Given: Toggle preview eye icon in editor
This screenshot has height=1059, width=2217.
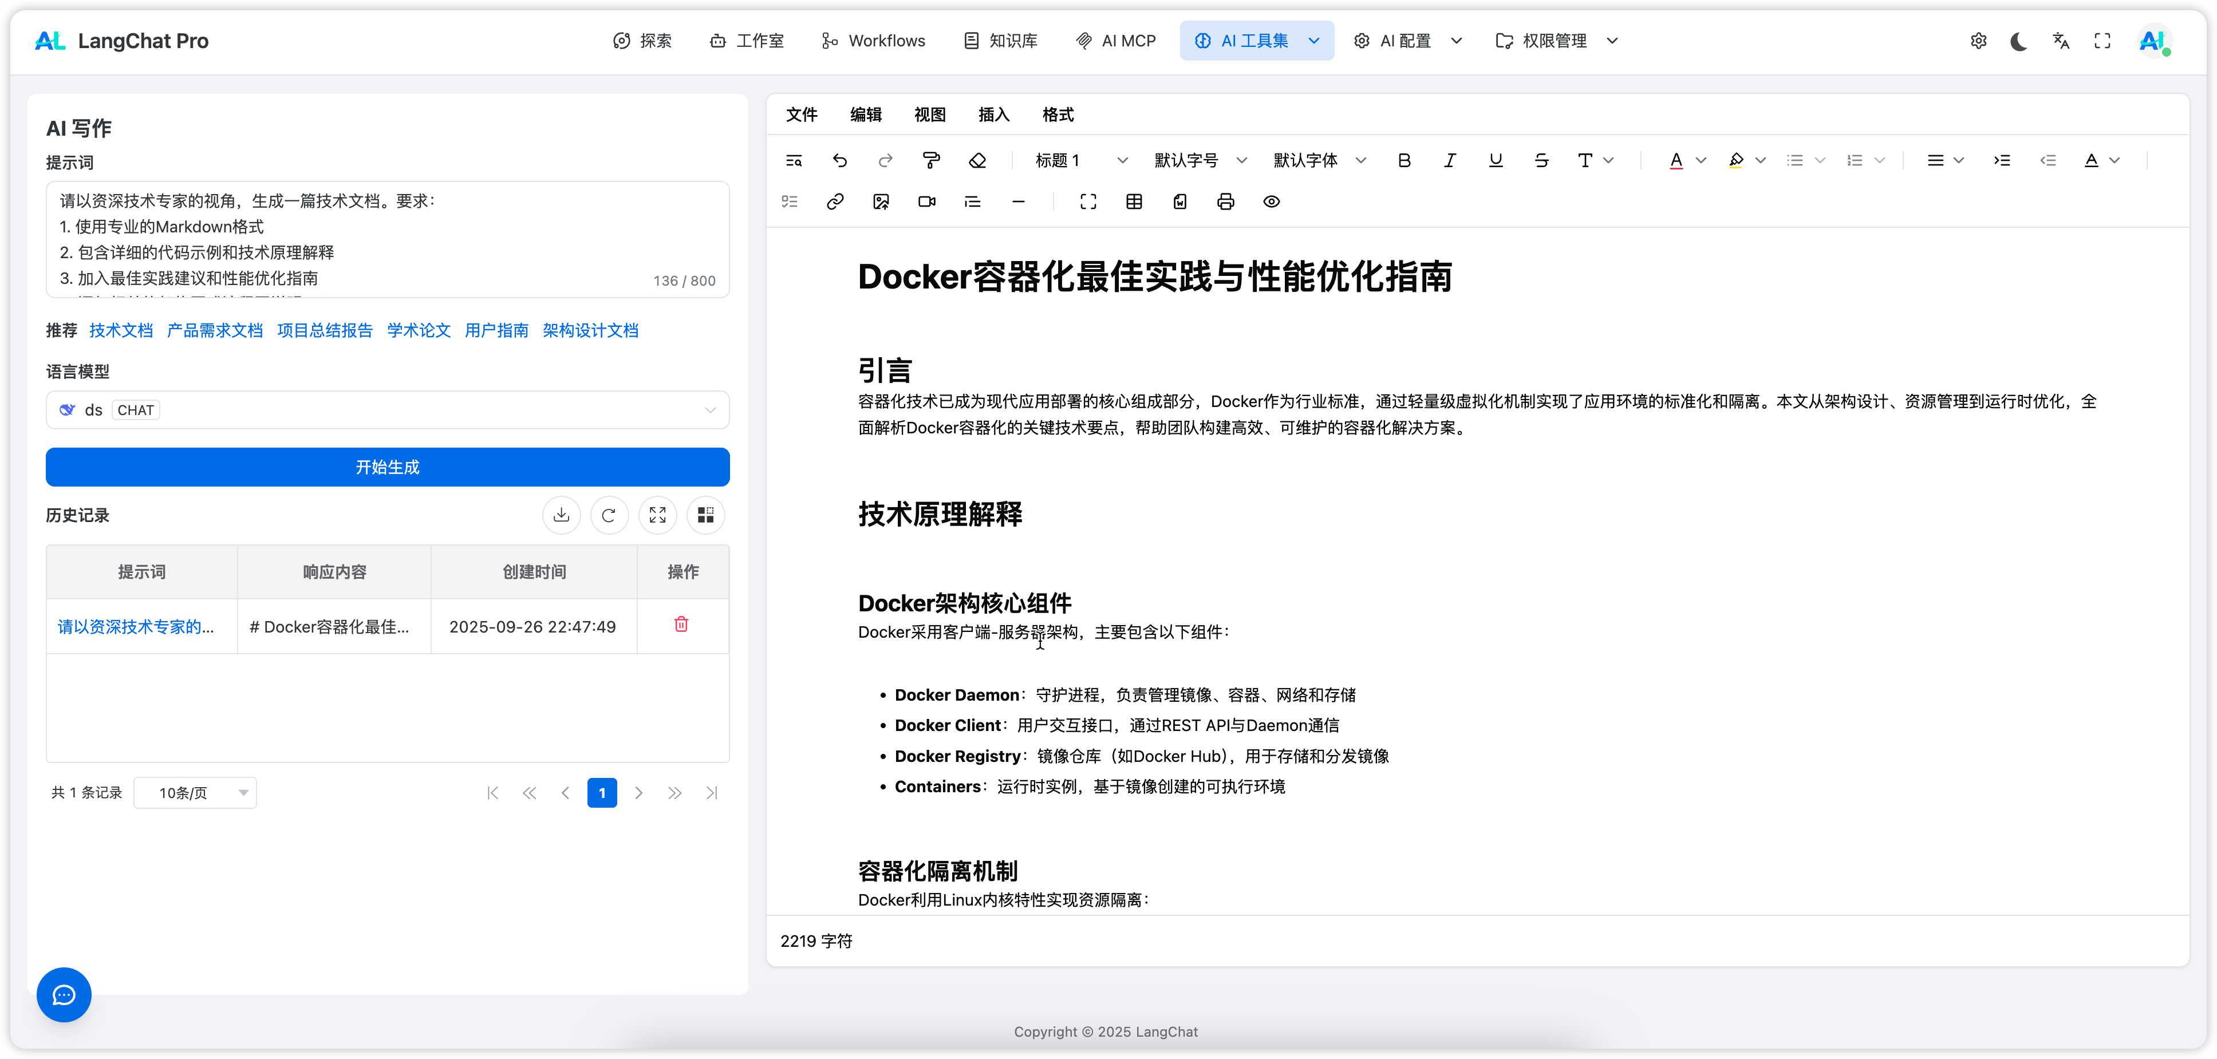Looking at the screenshot, I should (x=1271, y=201).
